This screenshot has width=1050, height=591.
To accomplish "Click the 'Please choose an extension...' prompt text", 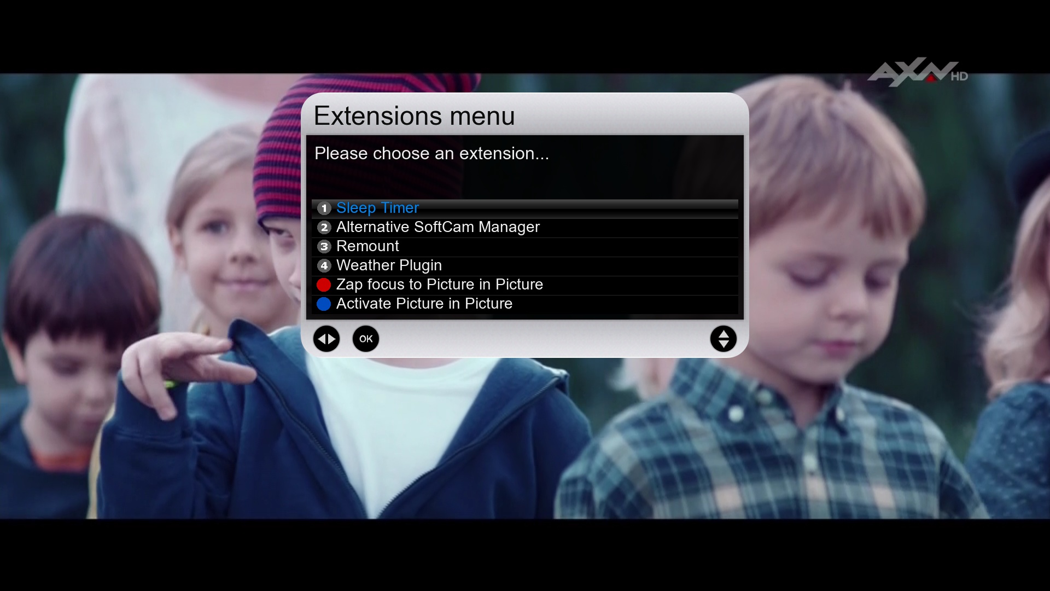I will click(431, 154).
